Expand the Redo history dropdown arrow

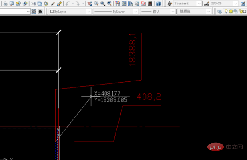tap(83, 4)
